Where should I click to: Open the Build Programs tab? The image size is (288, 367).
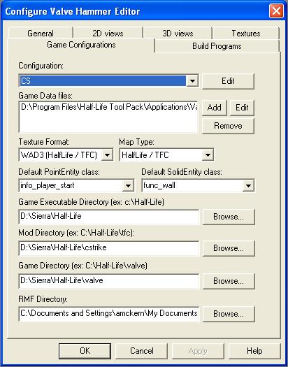point(217,46)
